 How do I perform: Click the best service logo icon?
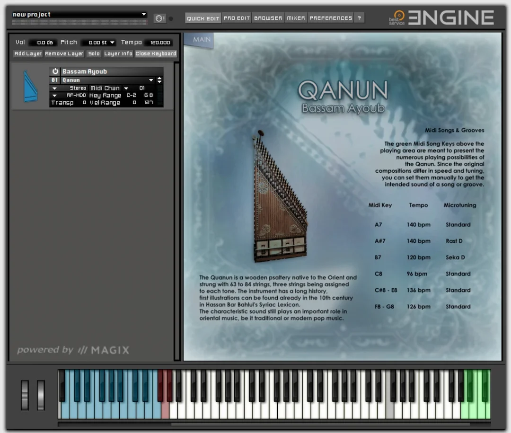click(397, 18)
